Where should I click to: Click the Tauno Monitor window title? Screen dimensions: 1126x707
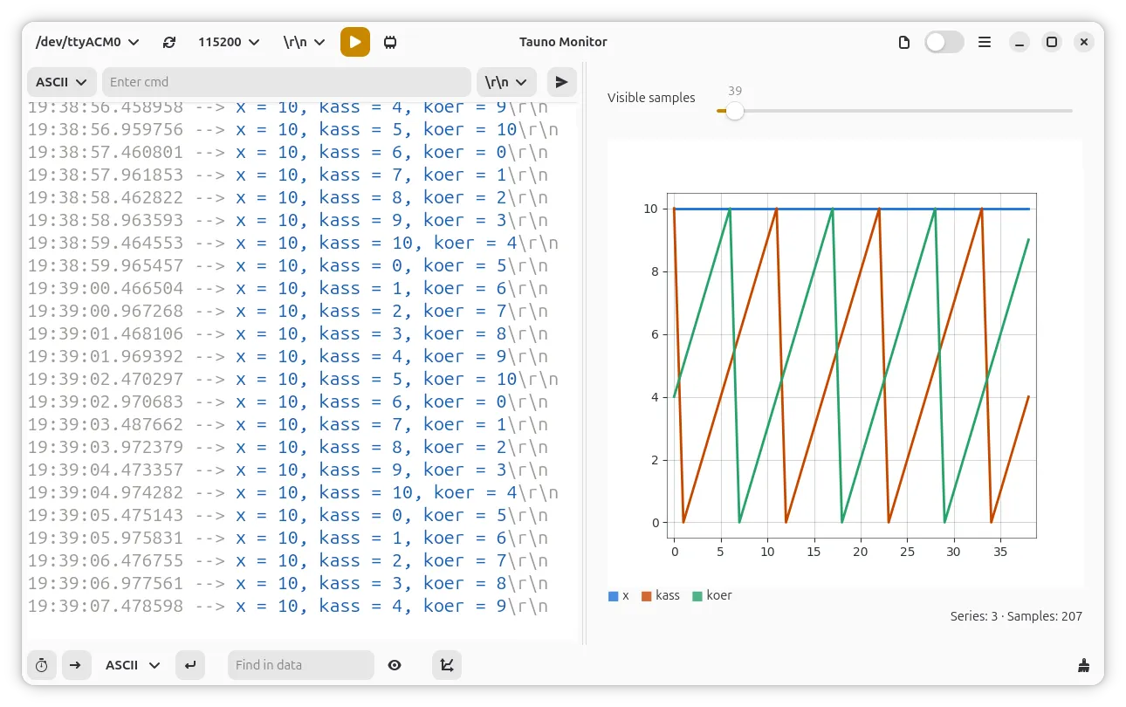[x=563, y=42]
